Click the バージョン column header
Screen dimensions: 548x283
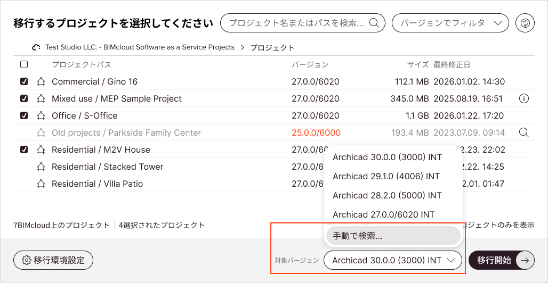click(310, 64)
